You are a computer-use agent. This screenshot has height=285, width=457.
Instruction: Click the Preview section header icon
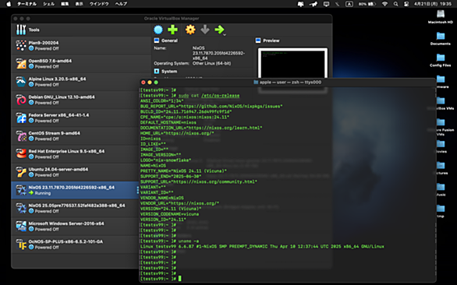point(258,40)
